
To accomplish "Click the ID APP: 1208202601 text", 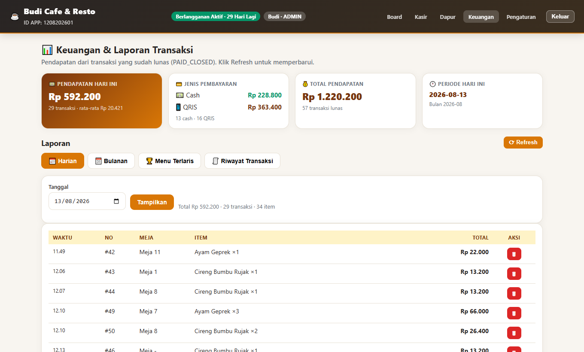I will click(x=49, y=22).
